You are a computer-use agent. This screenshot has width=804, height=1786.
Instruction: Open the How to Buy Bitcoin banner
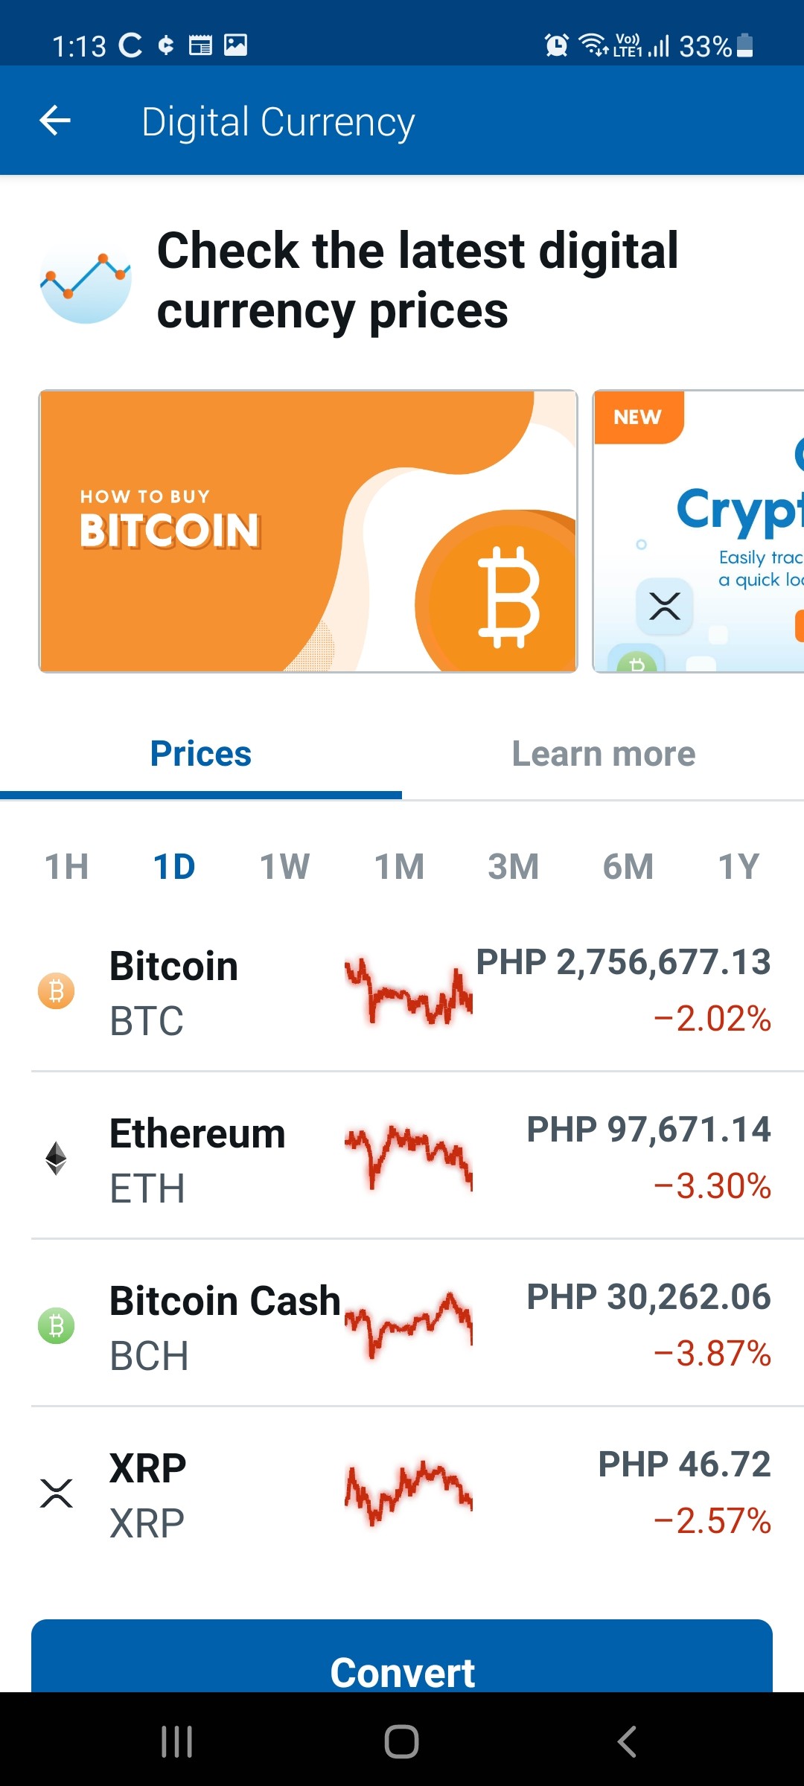308,531
